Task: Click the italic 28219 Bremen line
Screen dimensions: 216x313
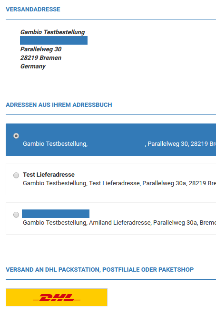Action: pyautogui.click(x=41, y=57)
